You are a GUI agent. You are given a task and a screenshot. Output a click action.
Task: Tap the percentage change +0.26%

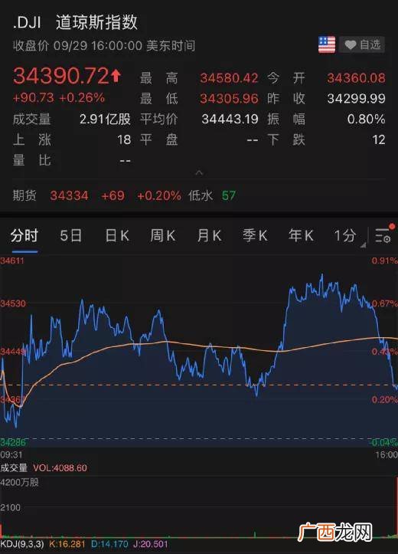(x=82, y=97)
